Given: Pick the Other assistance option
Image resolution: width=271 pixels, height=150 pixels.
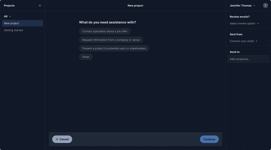Looking at the screenshot, I should [86, 57].
